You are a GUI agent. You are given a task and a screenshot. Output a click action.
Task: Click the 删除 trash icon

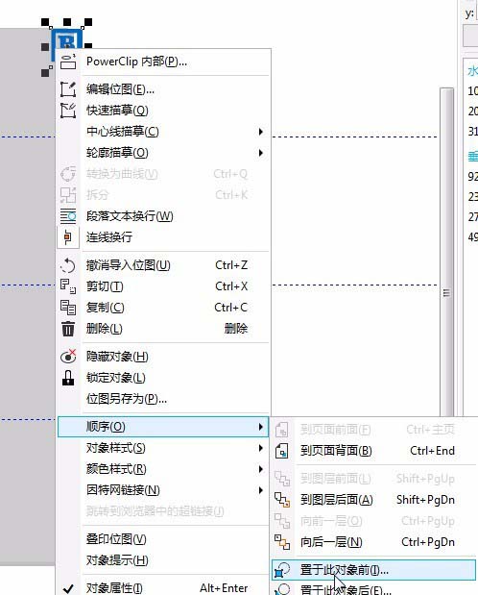pos(68,329)
